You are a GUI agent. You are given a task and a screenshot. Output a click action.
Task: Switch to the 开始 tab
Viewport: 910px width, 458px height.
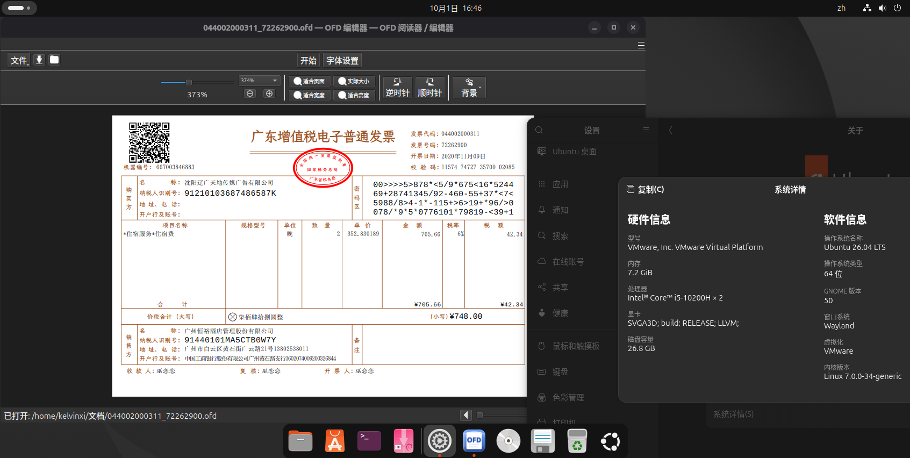click(x=309, y=60)
